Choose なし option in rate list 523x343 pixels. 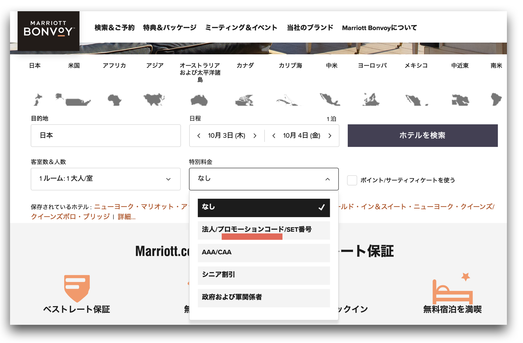pos(264,208)
